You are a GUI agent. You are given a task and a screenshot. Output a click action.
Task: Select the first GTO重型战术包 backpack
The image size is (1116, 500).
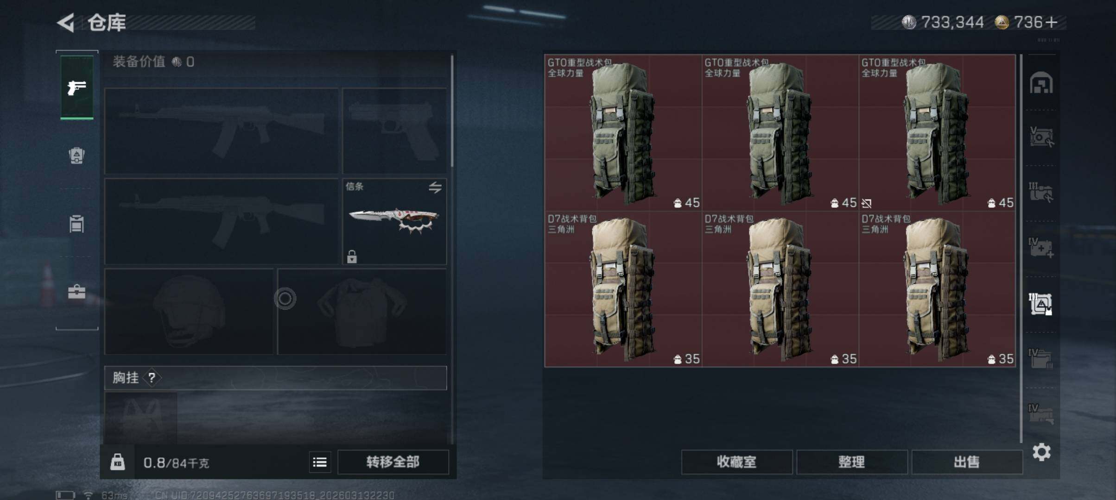pos(623,133)
